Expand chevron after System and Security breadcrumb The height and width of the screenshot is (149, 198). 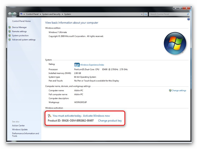62,14
